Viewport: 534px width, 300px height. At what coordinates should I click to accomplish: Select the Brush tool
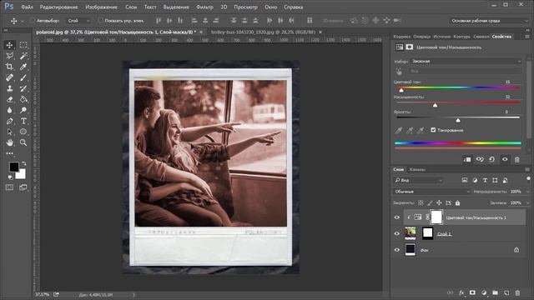click(23, 77)
